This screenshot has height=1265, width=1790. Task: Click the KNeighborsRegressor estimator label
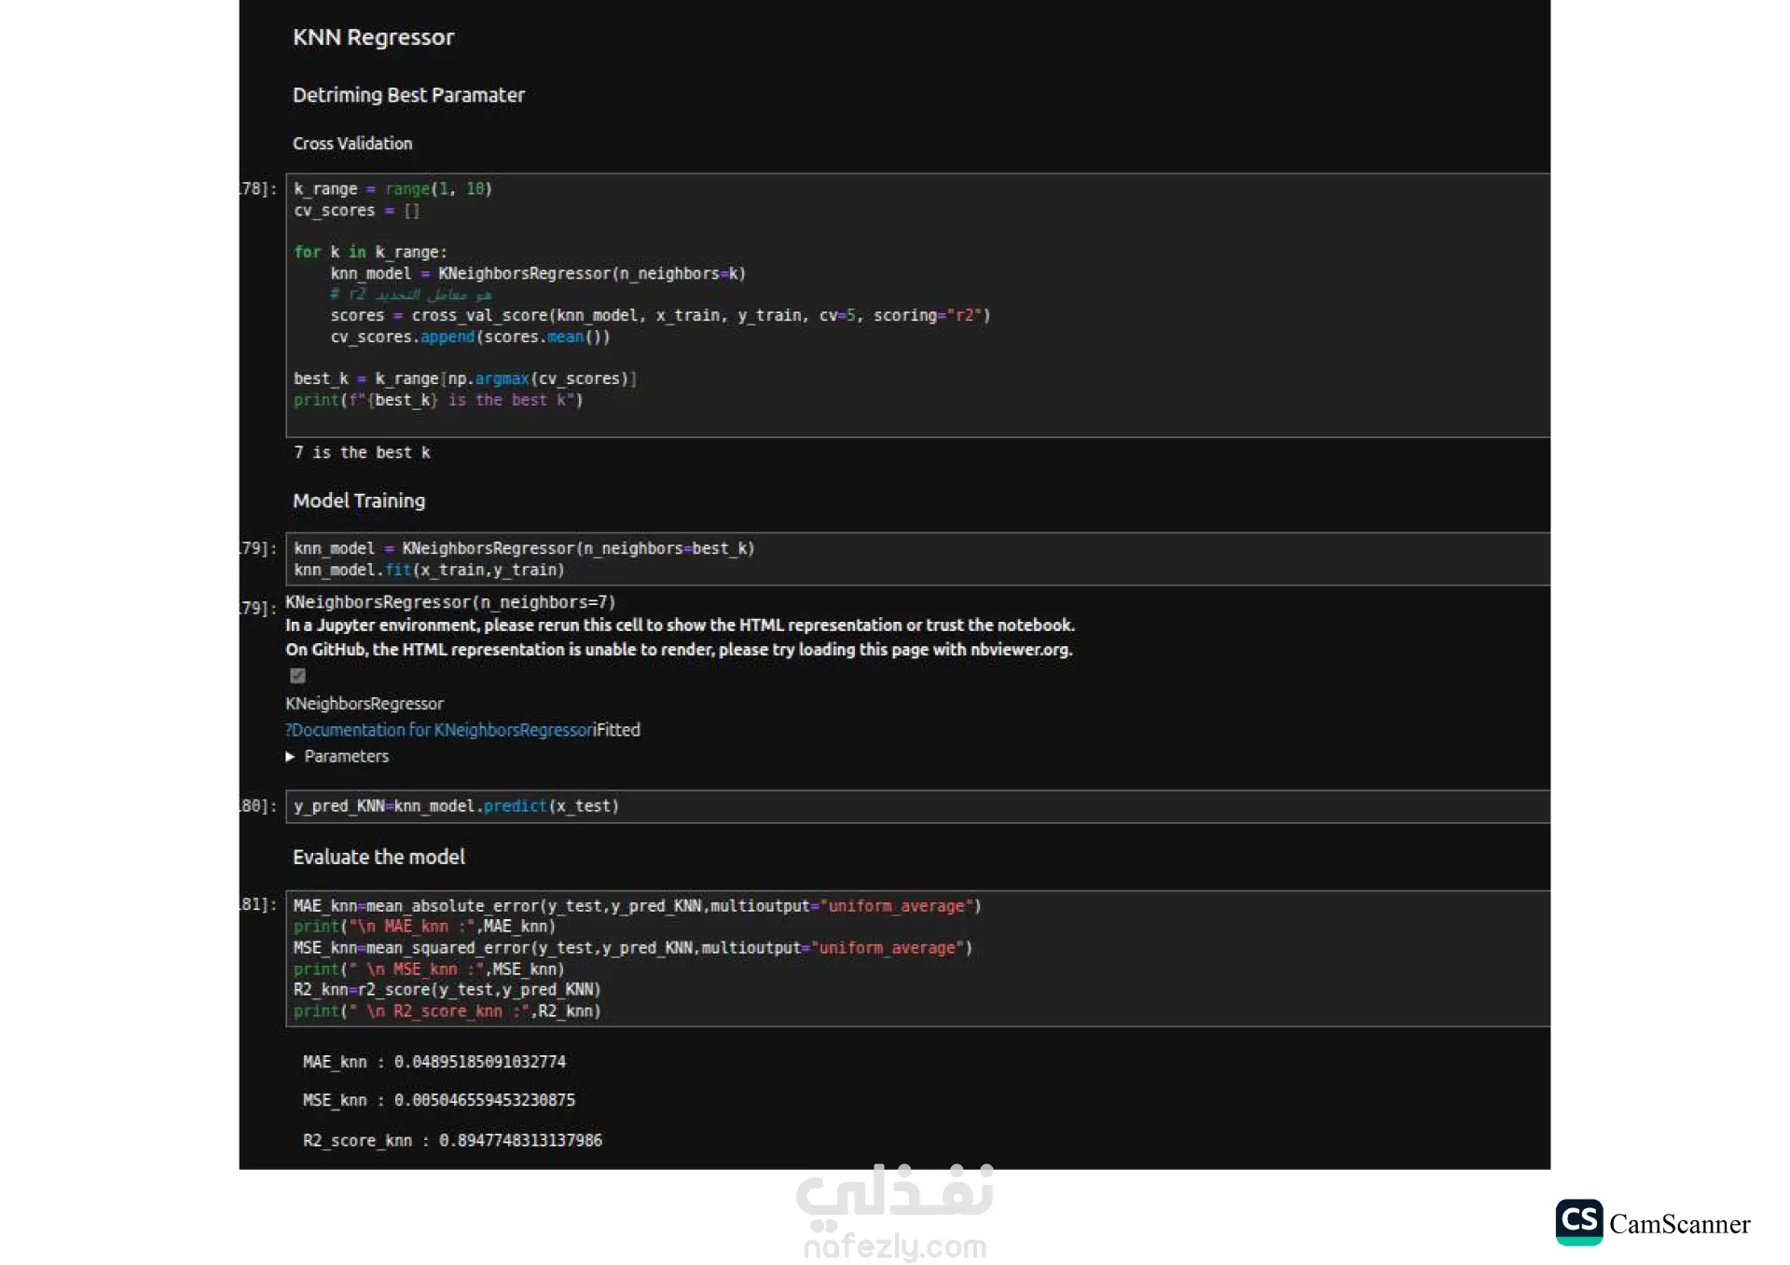tap(365, 704)
